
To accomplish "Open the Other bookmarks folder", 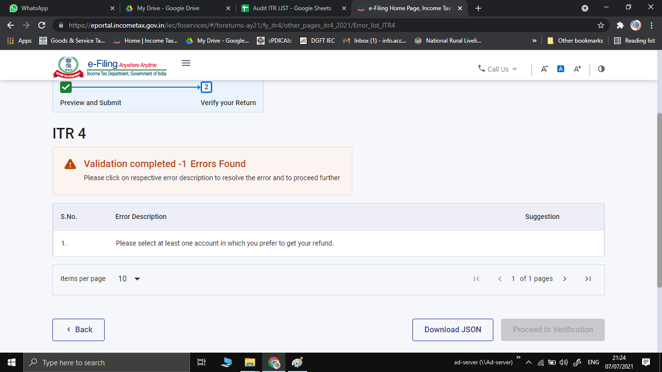I will click(575, 41).
